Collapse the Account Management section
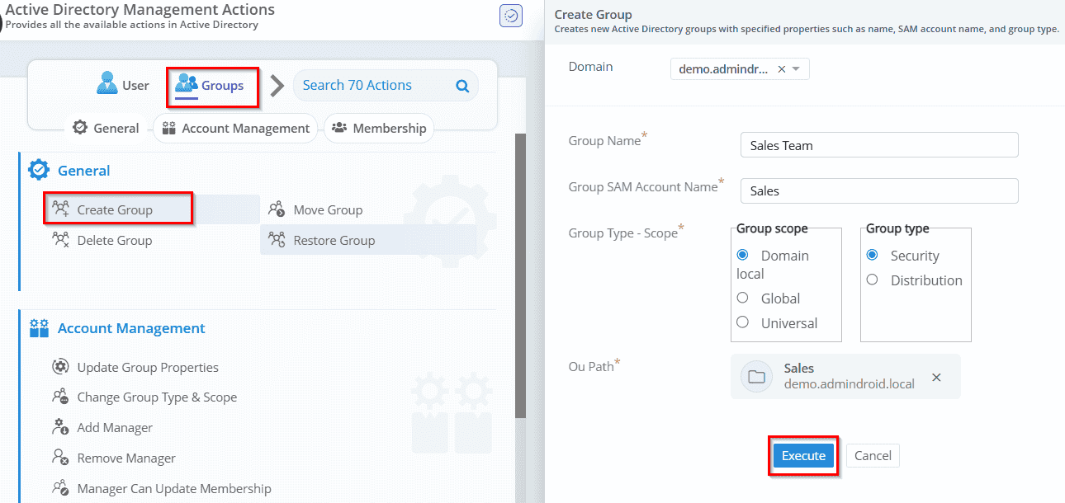This screenshot has width=1065, height=503. coord(130,327)
